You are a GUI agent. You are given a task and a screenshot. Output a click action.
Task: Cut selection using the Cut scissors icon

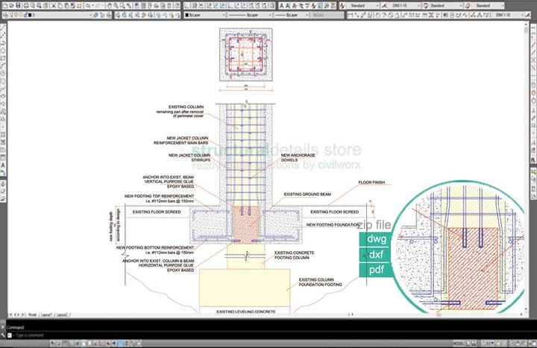[54, 5]
